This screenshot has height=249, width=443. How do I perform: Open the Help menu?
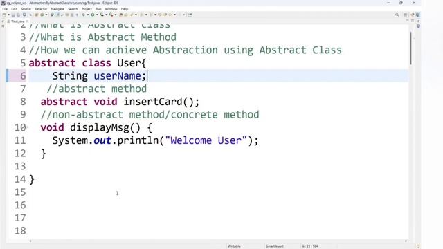click(x=125, y=9)
